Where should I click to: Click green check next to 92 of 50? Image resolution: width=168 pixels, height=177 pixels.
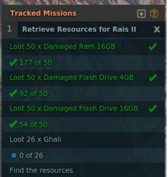[13, 93]
